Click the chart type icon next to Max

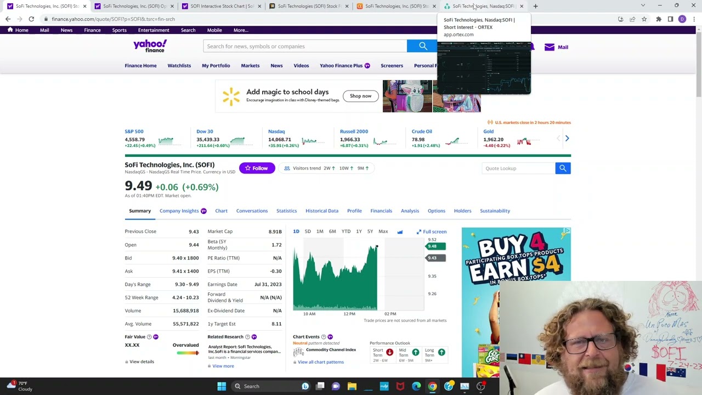[x=400, y=232]
